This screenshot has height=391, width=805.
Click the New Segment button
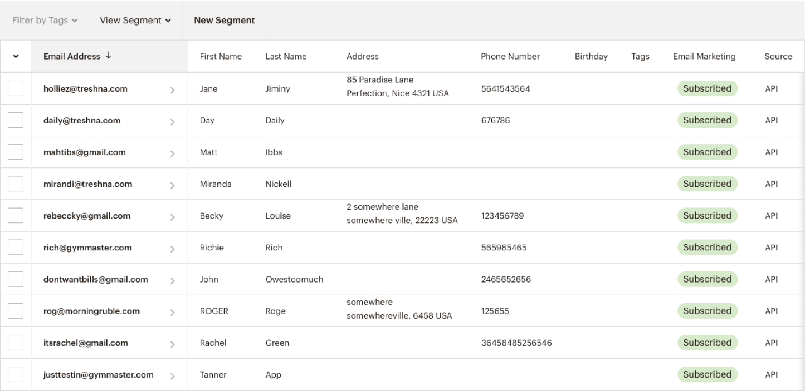click(225, 20)
